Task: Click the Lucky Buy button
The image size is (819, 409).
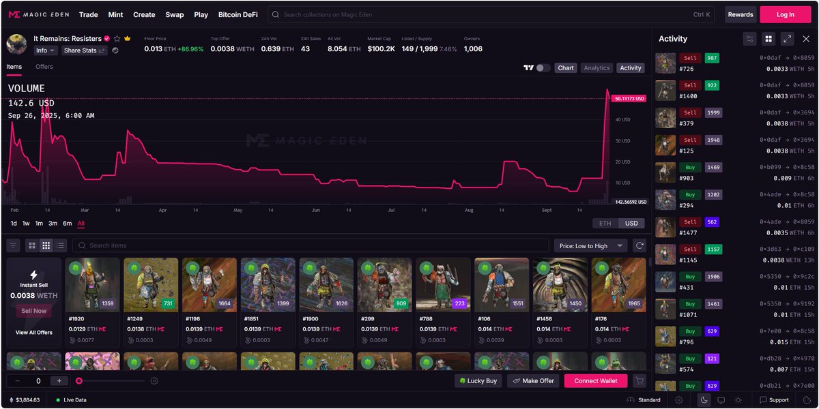Action: click(478, 381)
